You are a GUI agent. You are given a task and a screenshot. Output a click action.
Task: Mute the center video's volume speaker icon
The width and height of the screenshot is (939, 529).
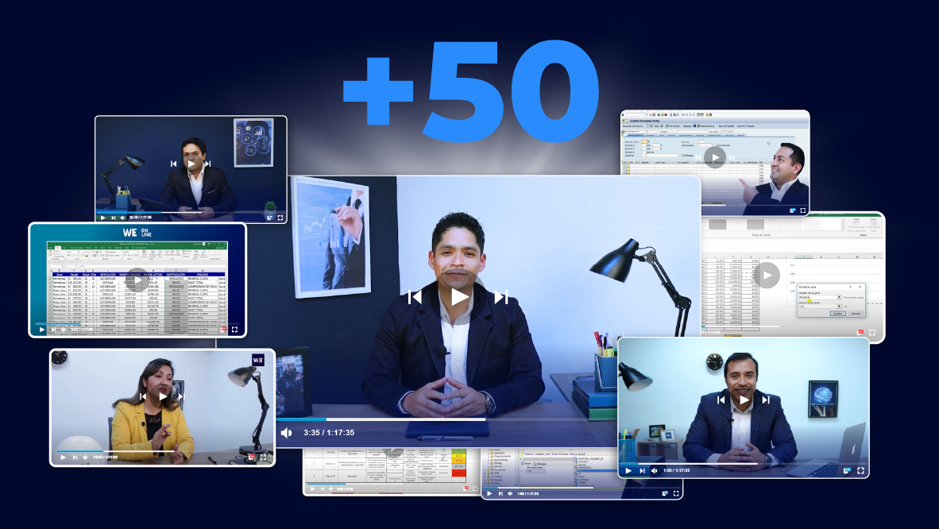tap(287, 433)
